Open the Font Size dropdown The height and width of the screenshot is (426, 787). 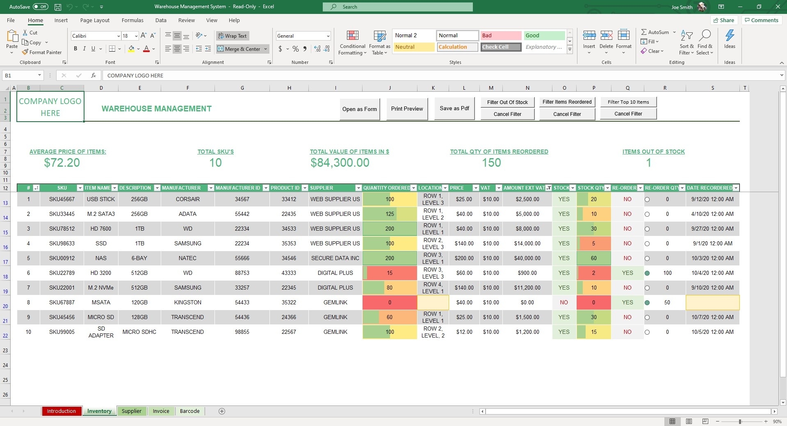click(x=135, y=36)
